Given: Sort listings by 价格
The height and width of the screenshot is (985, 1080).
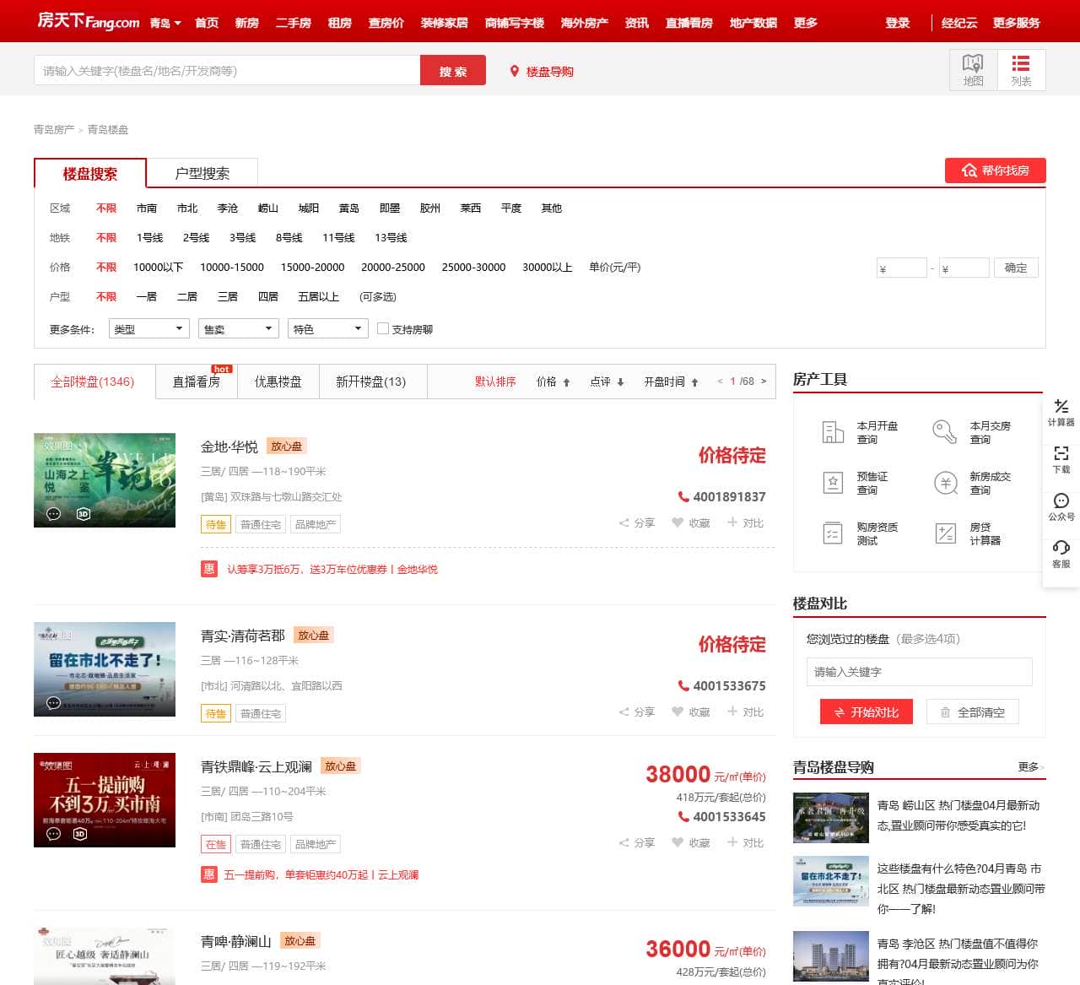Looking at the screenshot, I should [x=553, y=382].
